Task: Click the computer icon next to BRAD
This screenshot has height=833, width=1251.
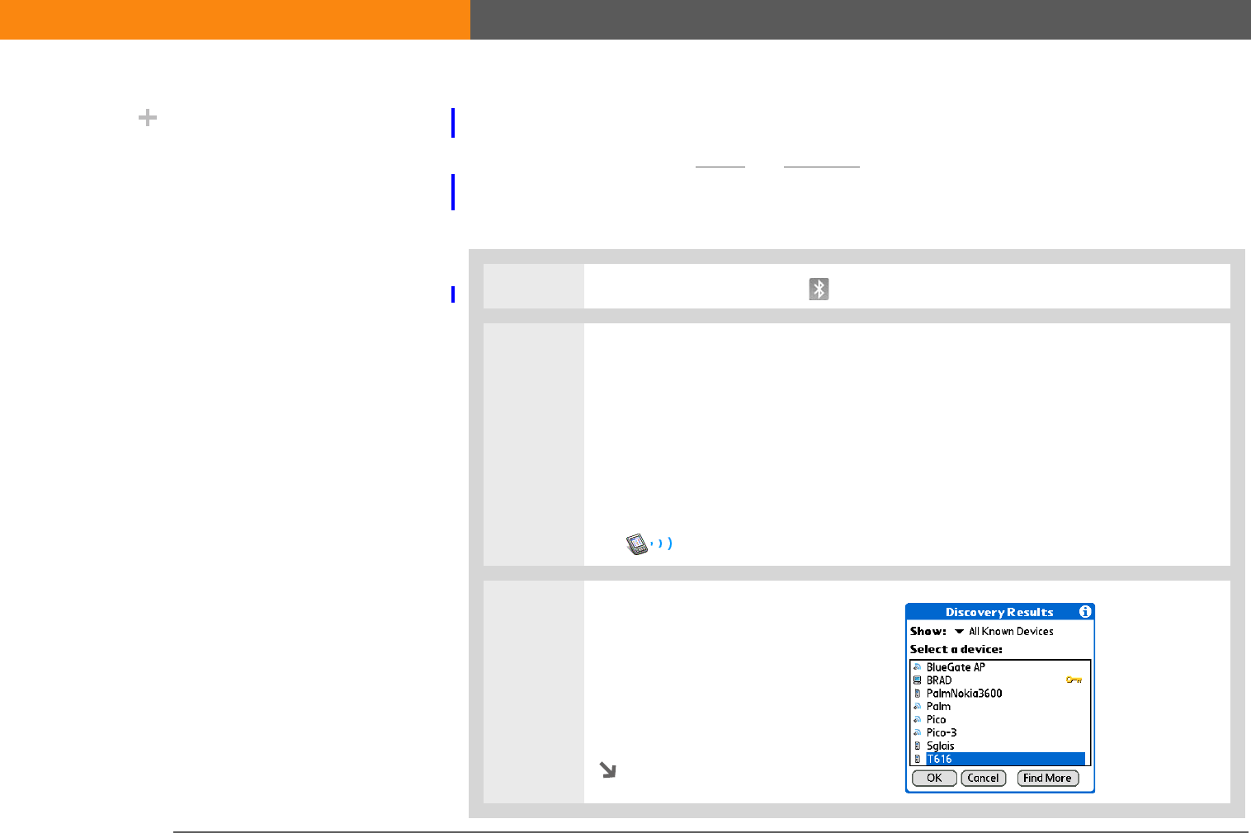Action: 917,680
